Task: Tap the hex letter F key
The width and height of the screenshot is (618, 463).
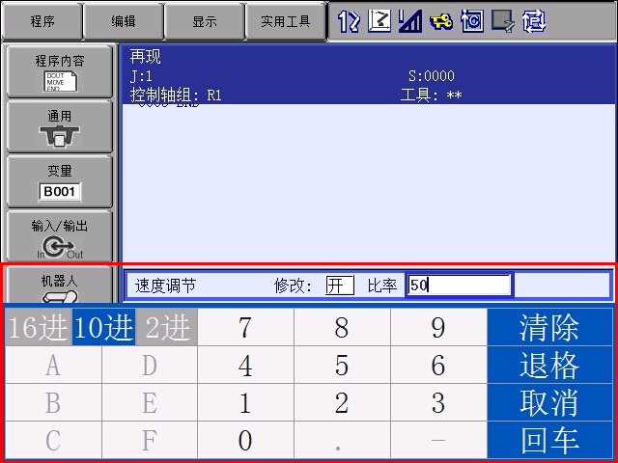Action: click(x=150, y=440)
